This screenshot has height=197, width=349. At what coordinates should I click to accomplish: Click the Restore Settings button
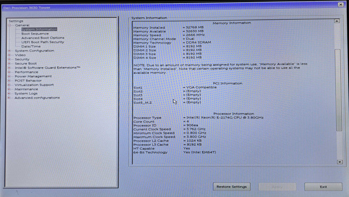232,187
